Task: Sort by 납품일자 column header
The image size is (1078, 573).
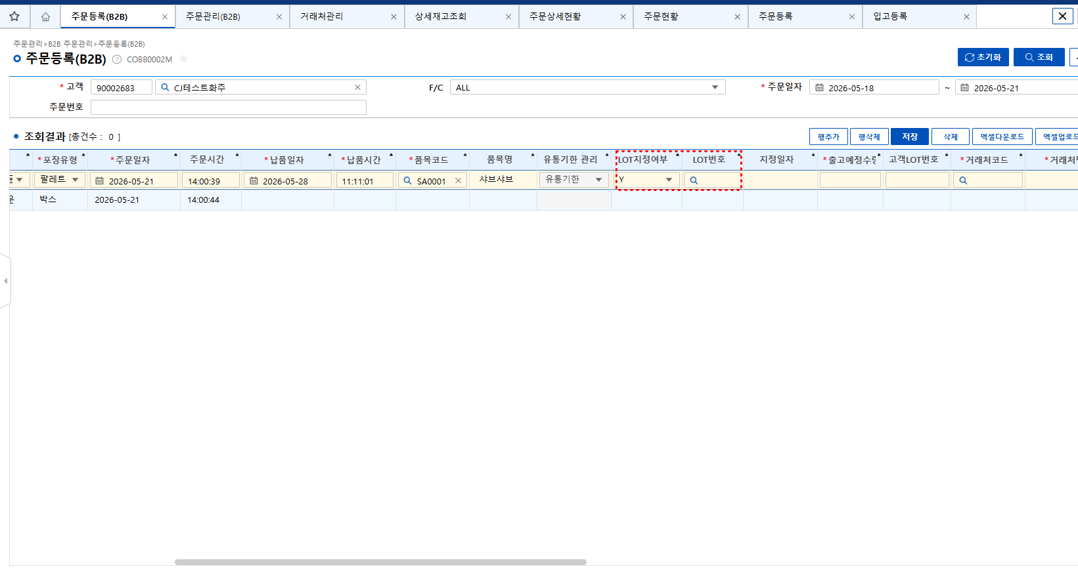Action: pyautogui.click(x=287, y=159)
